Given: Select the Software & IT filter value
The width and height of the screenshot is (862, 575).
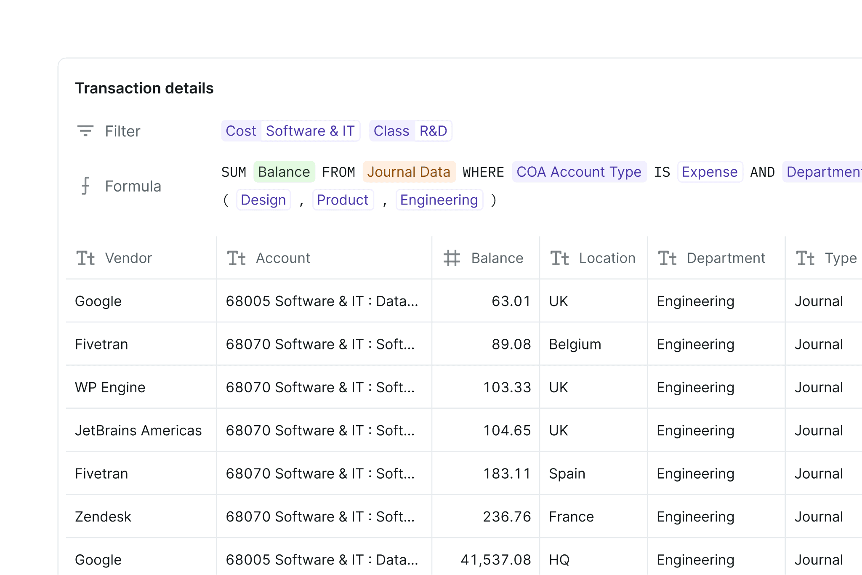Looking at the screenshot, I should point(310,131).
